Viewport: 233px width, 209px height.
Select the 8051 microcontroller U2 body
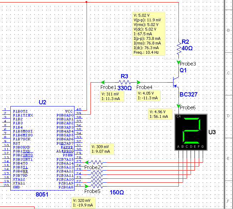pos(42,148)
